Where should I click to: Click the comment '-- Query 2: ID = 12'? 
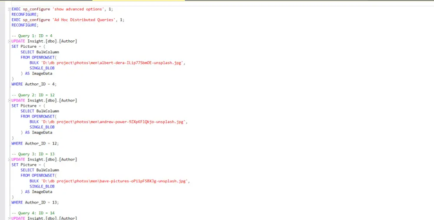[33, 95]
